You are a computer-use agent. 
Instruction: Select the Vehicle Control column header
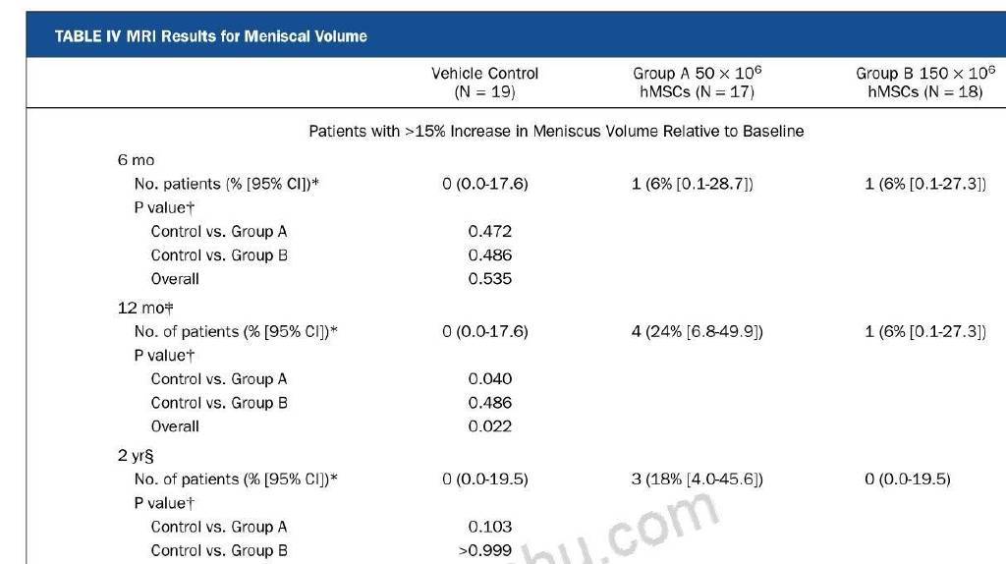[x=484, y=83]
